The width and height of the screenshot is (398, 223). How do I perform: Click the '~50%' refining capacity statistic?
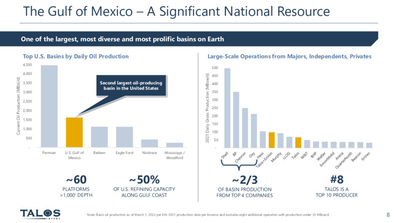[144, 179]
